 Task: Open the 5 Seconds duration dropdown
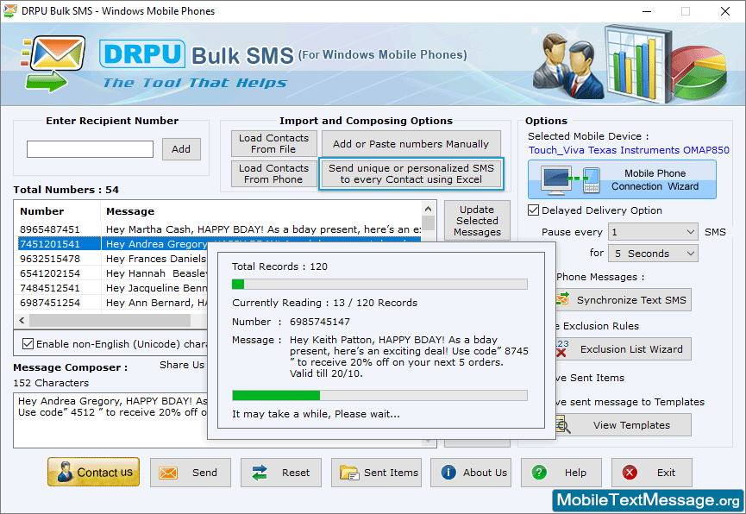tap(653, 254)
